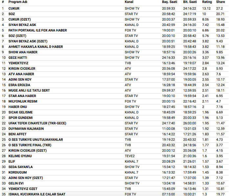Click the 'GELIN EVI' program name

[16, 184]
